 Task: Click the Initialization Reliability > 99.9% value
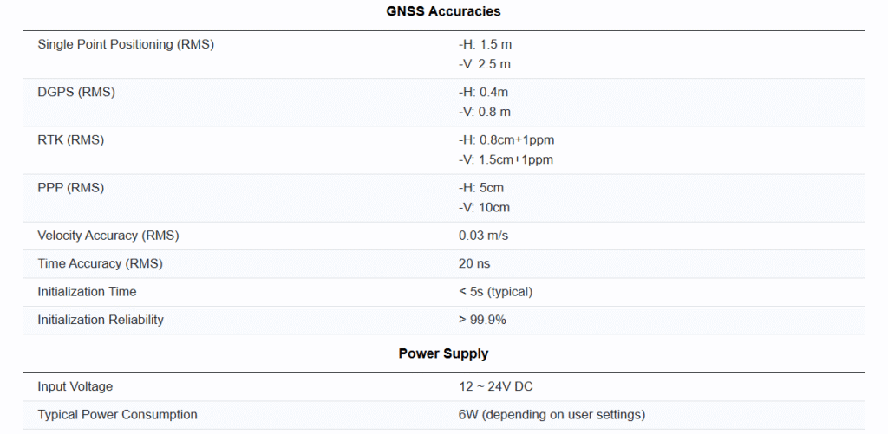(x=482, y=320)
